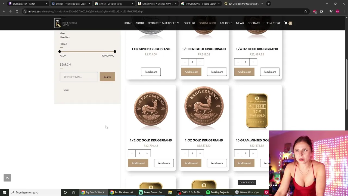The height and width of the screenshot is (196, 348).
Task: View site information icon in address bar
Action: pos(25,11)
